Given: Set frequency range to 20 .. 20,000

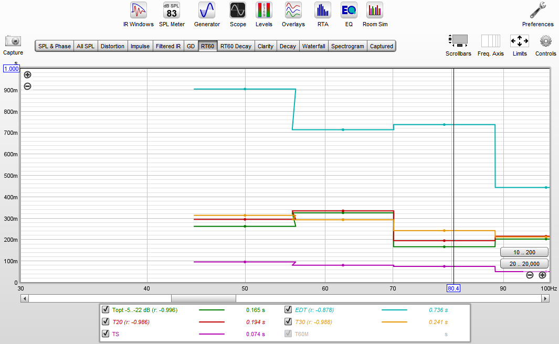Looking at the screenshot, I should [524, 264].
